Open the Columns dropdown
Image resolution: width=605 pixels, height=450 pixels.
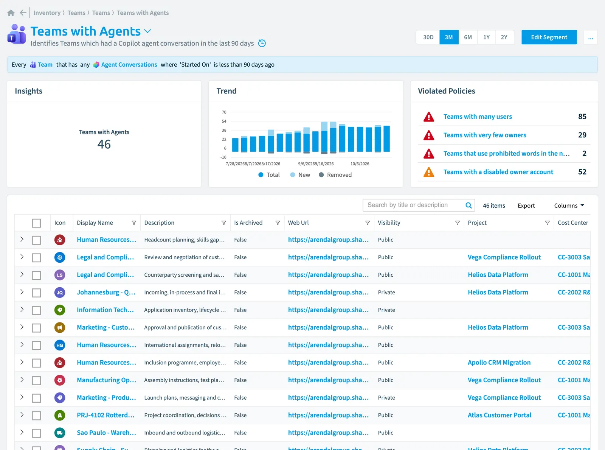pyautogui.click(x=569, y=206)
